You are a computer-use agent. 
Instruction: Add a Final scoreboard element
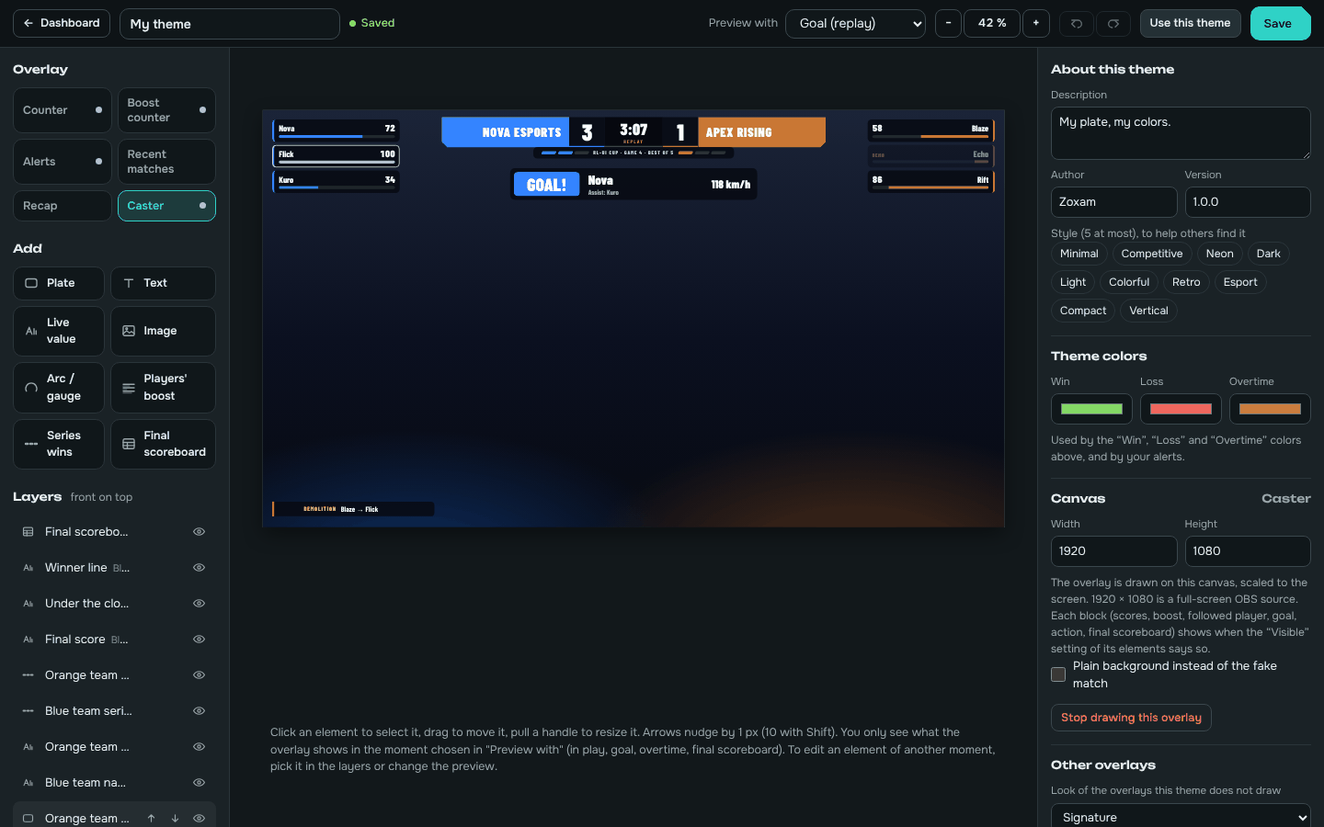coord(164,444)
